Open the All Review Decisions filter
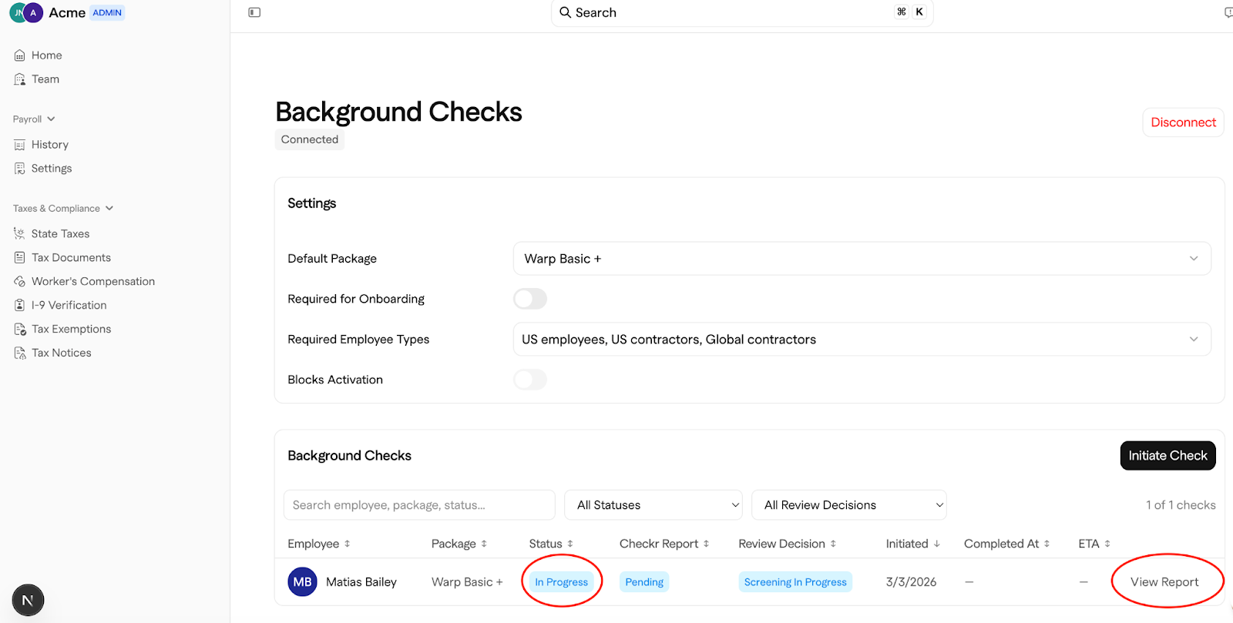 tap(849, 505)
